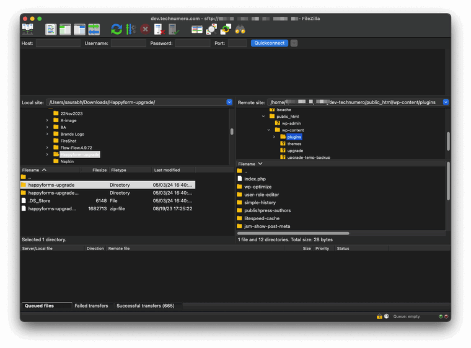Disconnect from the current server icon
Image resolution: width=471 pixels, height=348 pixels.
(159, 30)
